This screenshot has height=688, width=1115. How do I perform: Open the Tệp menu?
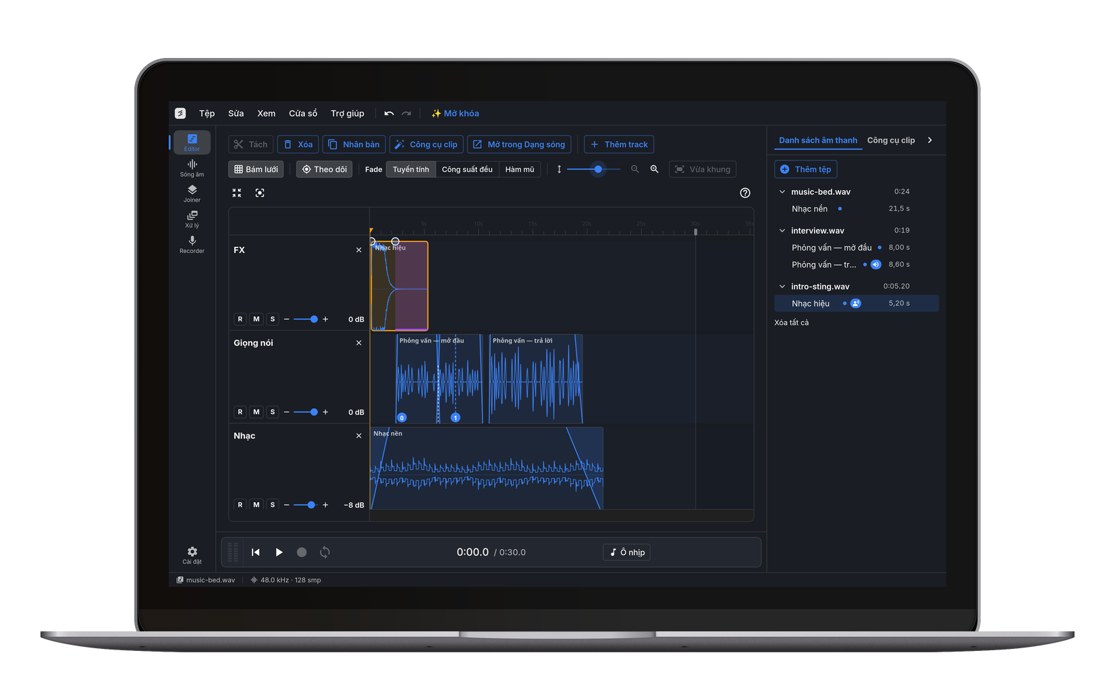[x=207, y=113]
